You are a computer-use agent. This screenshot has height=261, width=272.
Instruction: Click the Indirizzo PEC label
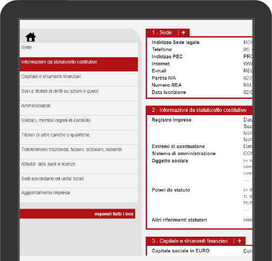(x=167, y=57)
